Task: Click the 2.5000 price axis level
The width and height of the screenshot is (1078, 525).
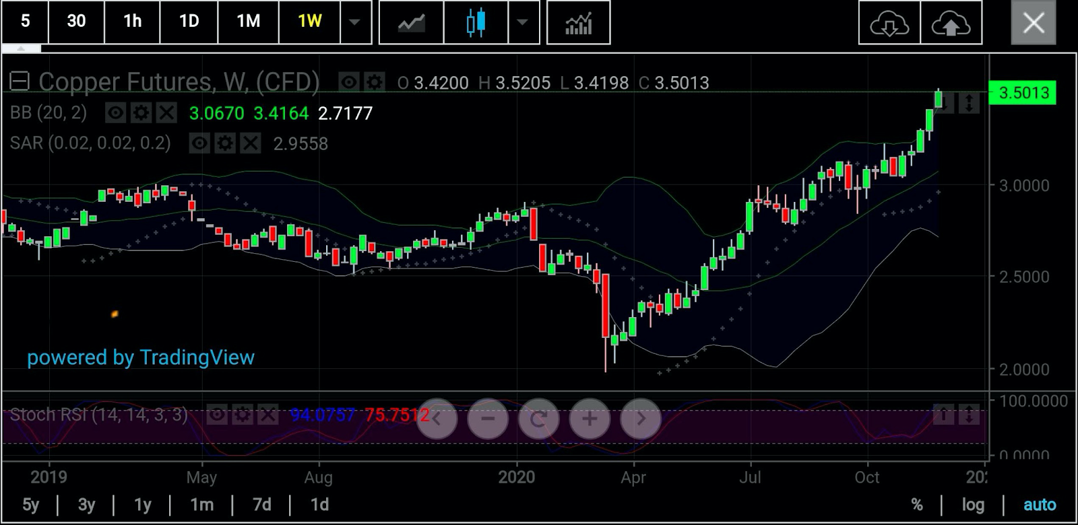Action: (x=1023, y=277)
